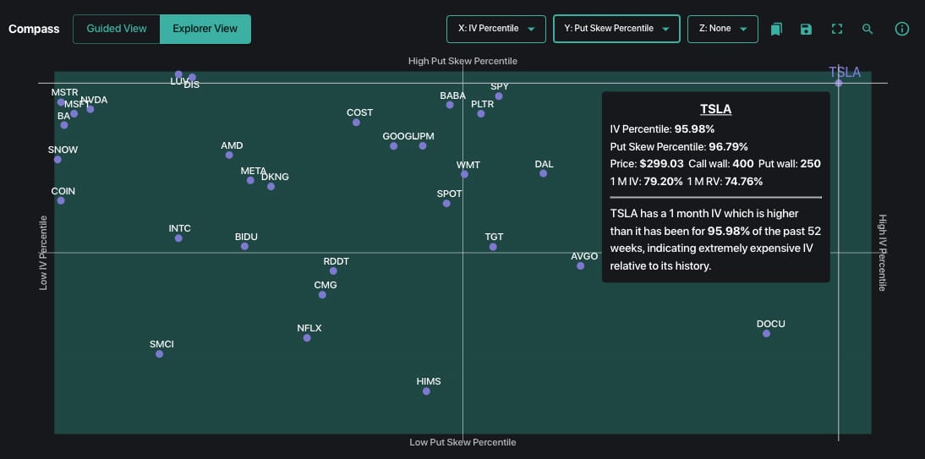The width and height of the screenshot is (925, 459).
Task: Click the SPY data point
Action: point(499,96)
